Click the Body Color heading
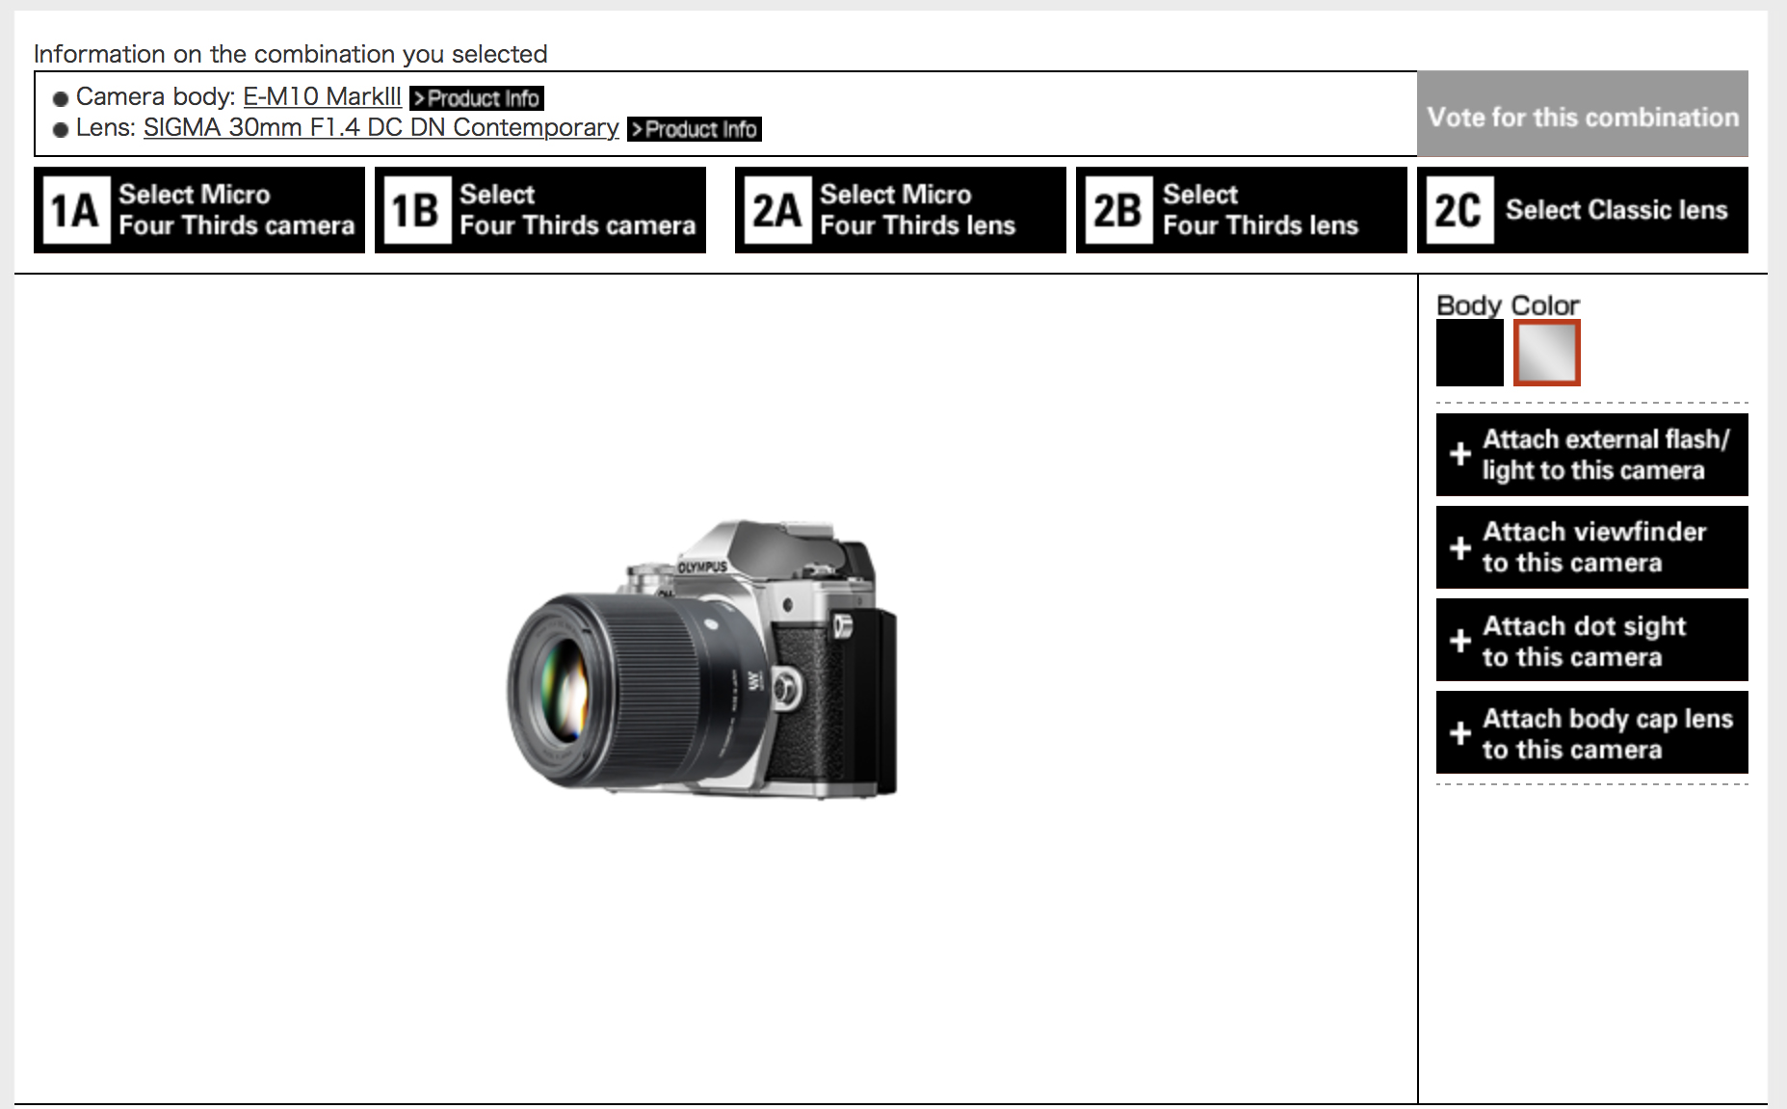Screen dimensions: 1787x1109 click(1507, 304)
